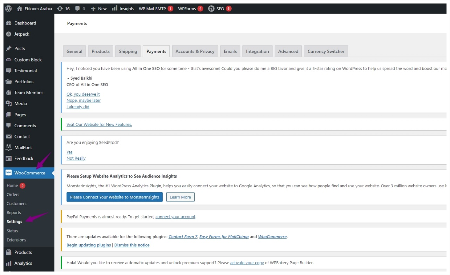Go to the Advanced tab

coord(288,51)
